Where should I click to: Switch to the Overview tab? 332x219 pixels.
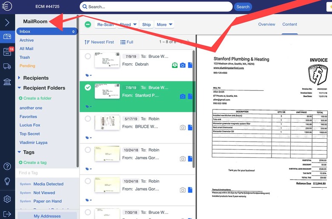pyautogui.click(x=266, y=24)
